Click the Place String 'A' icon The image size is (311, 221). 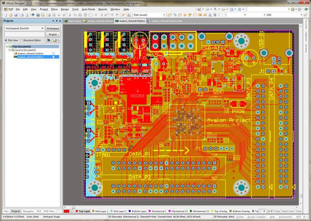[210, 15]
